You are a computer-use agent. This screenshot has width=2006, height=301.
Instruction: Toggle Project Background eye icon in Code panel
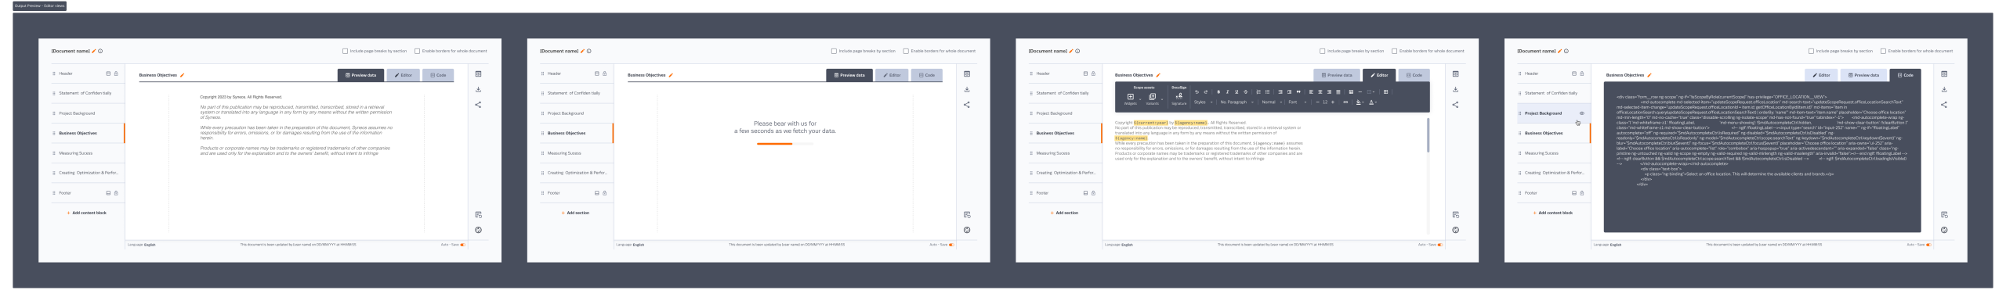tap(1582, 113)
